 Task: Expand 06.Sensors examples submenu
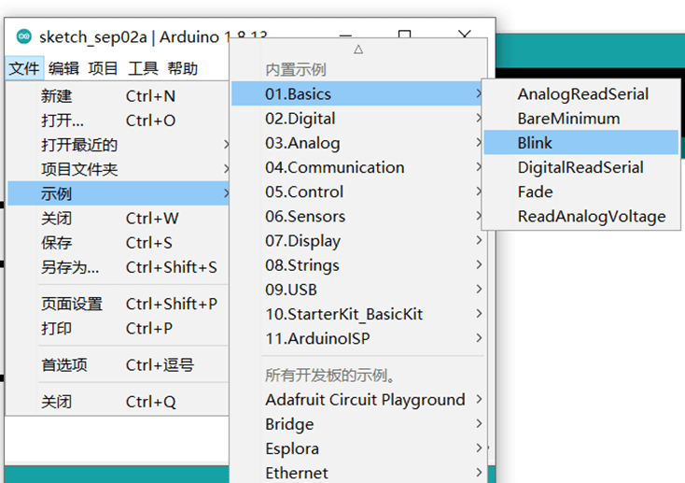[357, 217]
